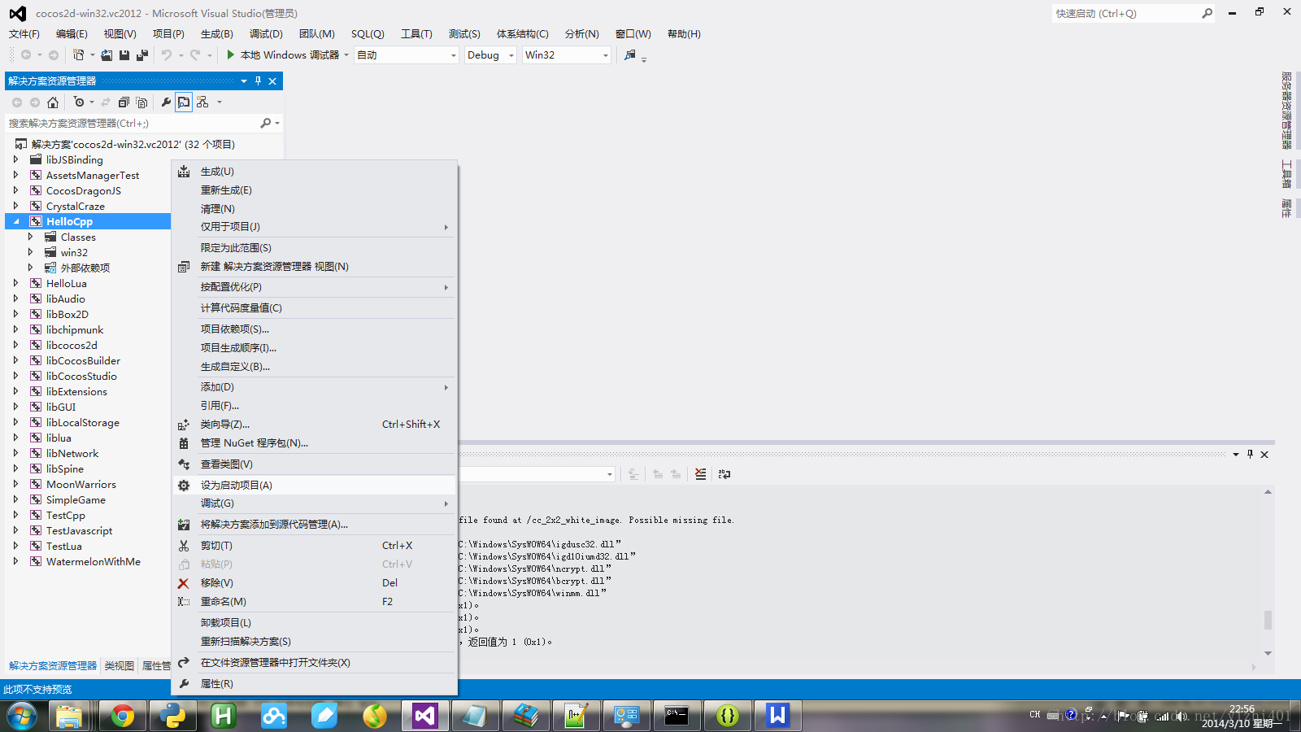Choose 属性(R) Properties in context menu
The width and height of the screenshot is (1301, 732).
[x=315, y=684]
